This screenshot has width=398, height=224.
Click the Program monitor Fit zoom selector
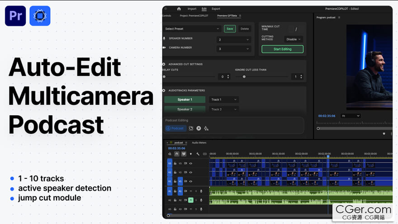pos(351,116)
